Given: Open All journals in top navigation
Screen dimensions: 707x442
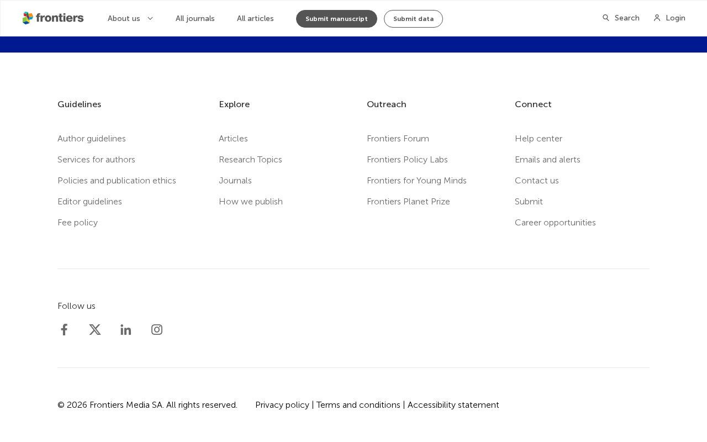Looking at the screenshot, I should pos(195,18).
